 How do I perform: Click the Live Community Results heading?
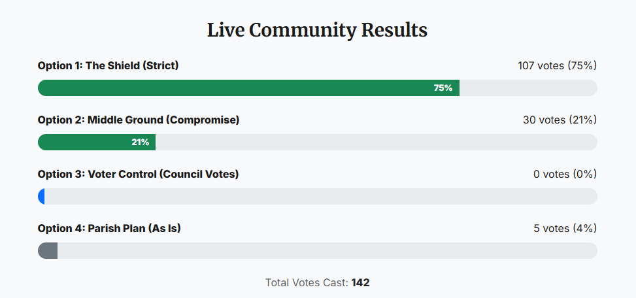317,30
